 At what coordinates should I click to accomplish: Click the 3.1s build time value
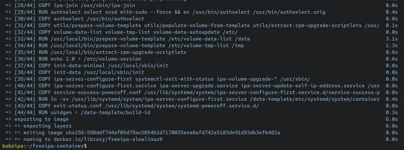click(392, 39)
